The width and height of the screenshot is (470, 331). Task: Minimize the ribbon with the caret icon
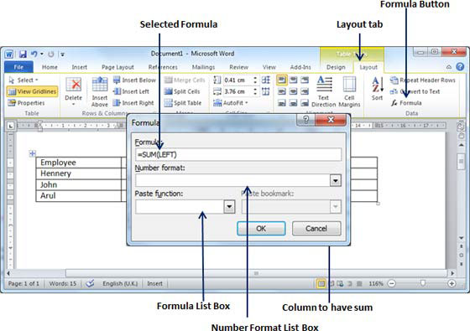pyautogui.click(x=449, y=67)
